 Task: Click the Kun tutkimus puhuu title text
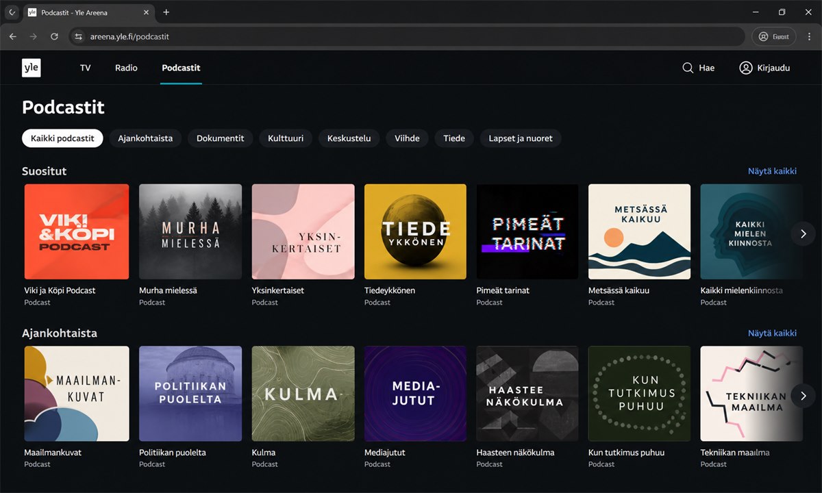[x=626, y=453]
